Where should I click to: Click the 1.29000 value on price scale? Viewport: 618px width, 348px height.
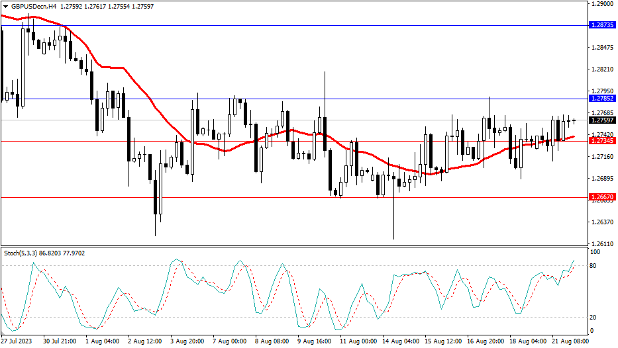(600, 4)
